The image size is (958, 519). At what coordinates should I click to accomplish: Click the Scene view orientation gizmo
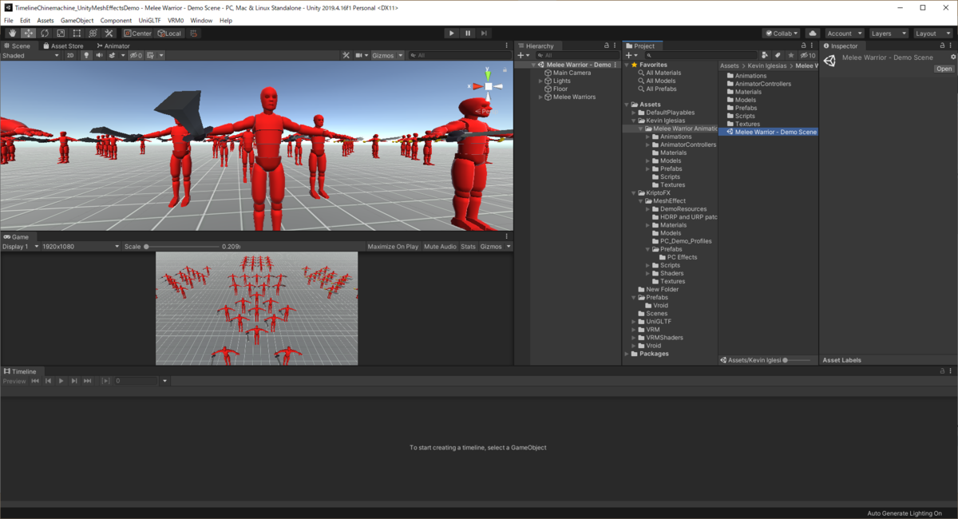[488, 86]
